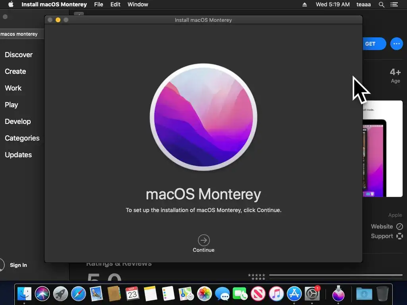Open Downloads folder in Dock

[364, 294]
